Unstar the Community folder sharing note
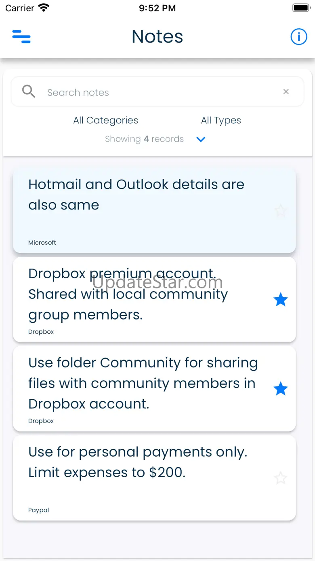 coord(280,389)
